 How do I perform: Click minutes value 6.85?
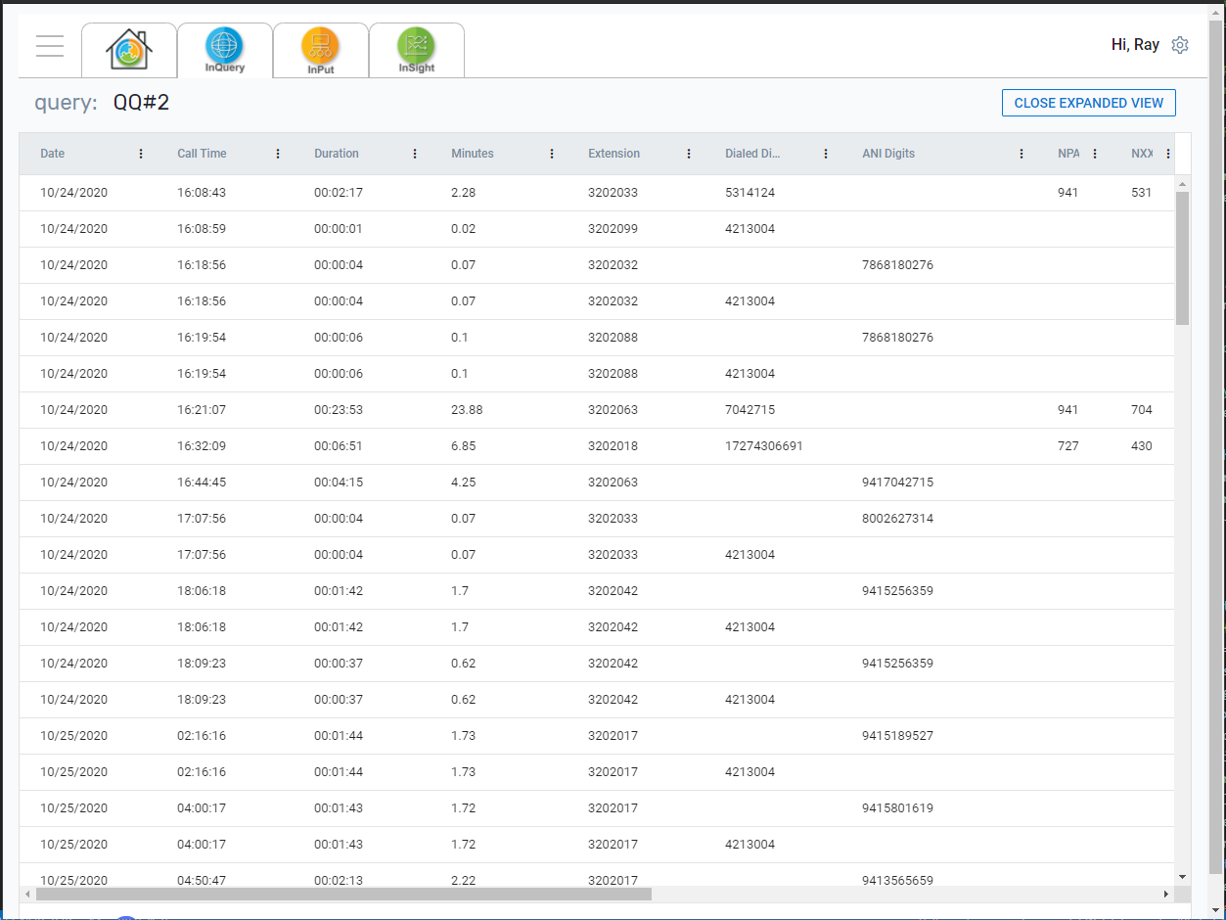tap(464, 446)
